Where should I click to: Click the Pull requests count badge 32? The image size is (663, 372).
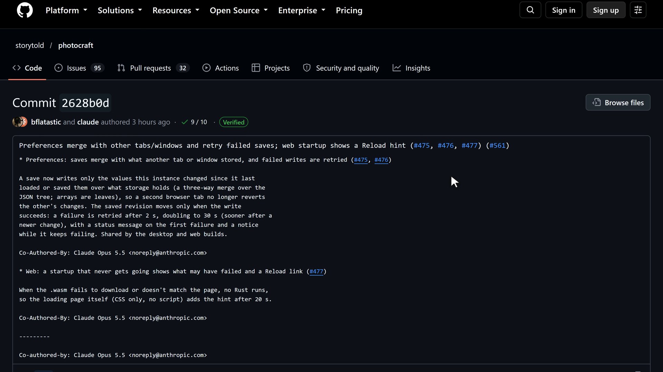(x=183, y=68)
